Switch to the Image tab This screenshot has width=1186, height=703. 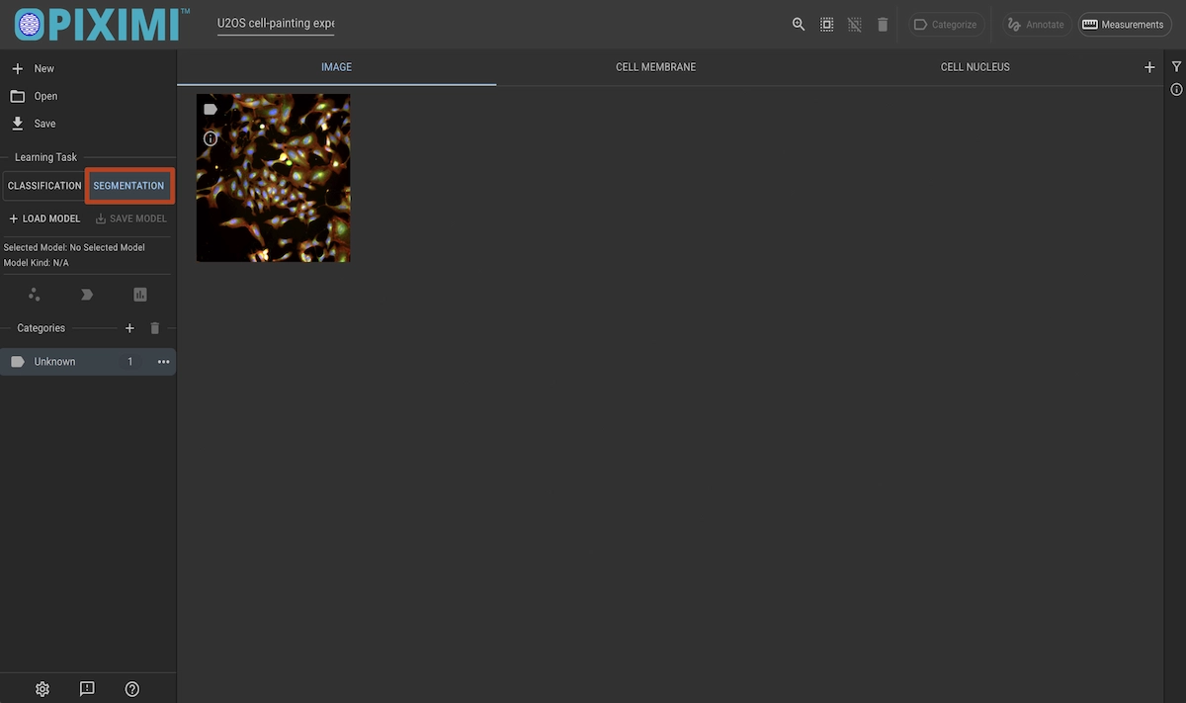click(x=337, y=67)
